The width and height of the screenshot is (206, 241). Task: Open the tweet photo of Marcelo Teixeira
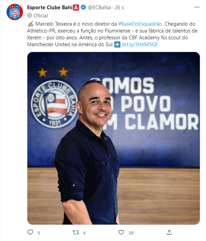[x=114, y=138]
